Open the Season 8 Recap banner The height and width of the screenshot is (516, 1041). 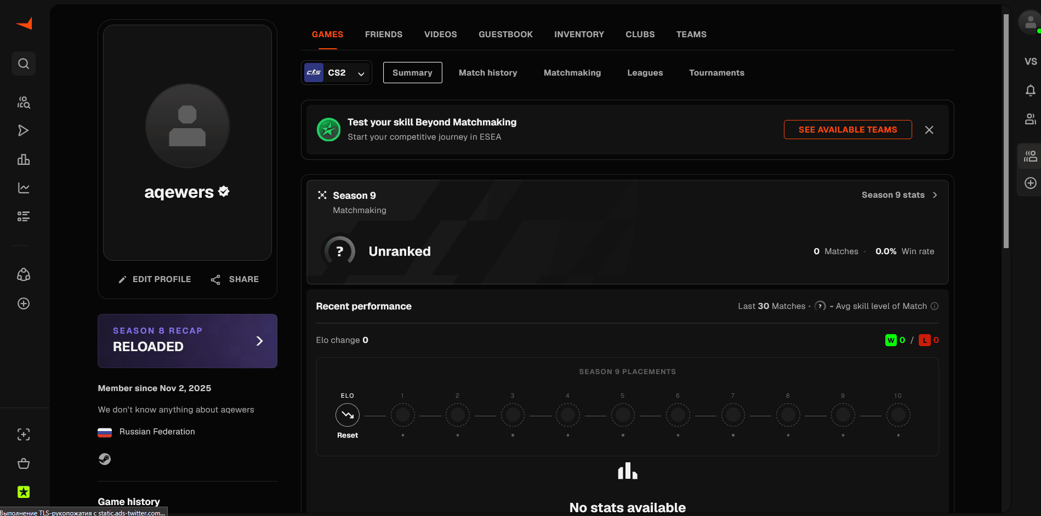coord(187,341)
